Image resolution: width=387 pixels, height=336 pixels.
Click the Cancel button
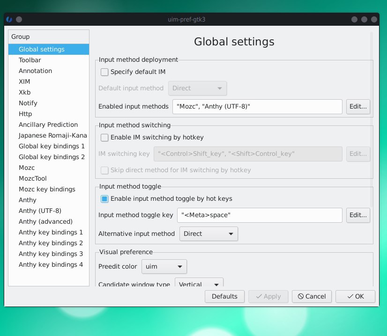click(x=312, y=296)
